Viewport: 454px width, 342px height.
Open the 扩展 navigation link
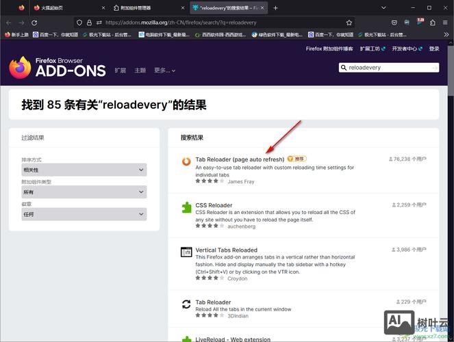coord(120,70)
